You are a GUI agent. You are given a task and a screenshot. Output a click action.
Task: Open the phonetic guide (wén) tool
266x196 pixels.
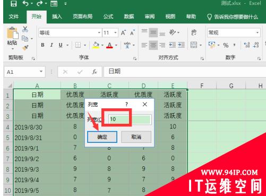pos(127,45)
